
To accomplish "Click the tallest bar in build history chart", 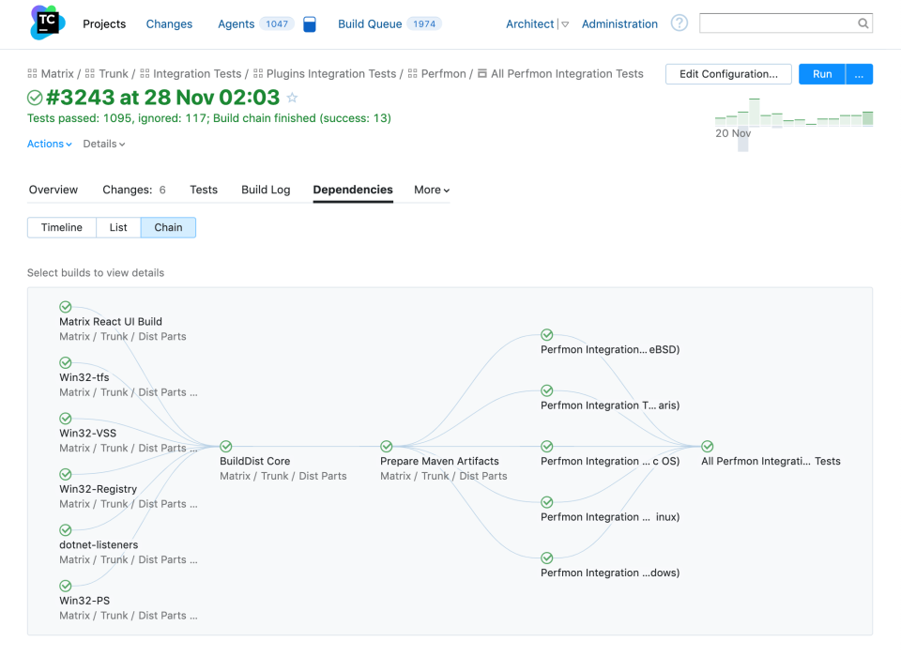I will [x=755, y=112].
